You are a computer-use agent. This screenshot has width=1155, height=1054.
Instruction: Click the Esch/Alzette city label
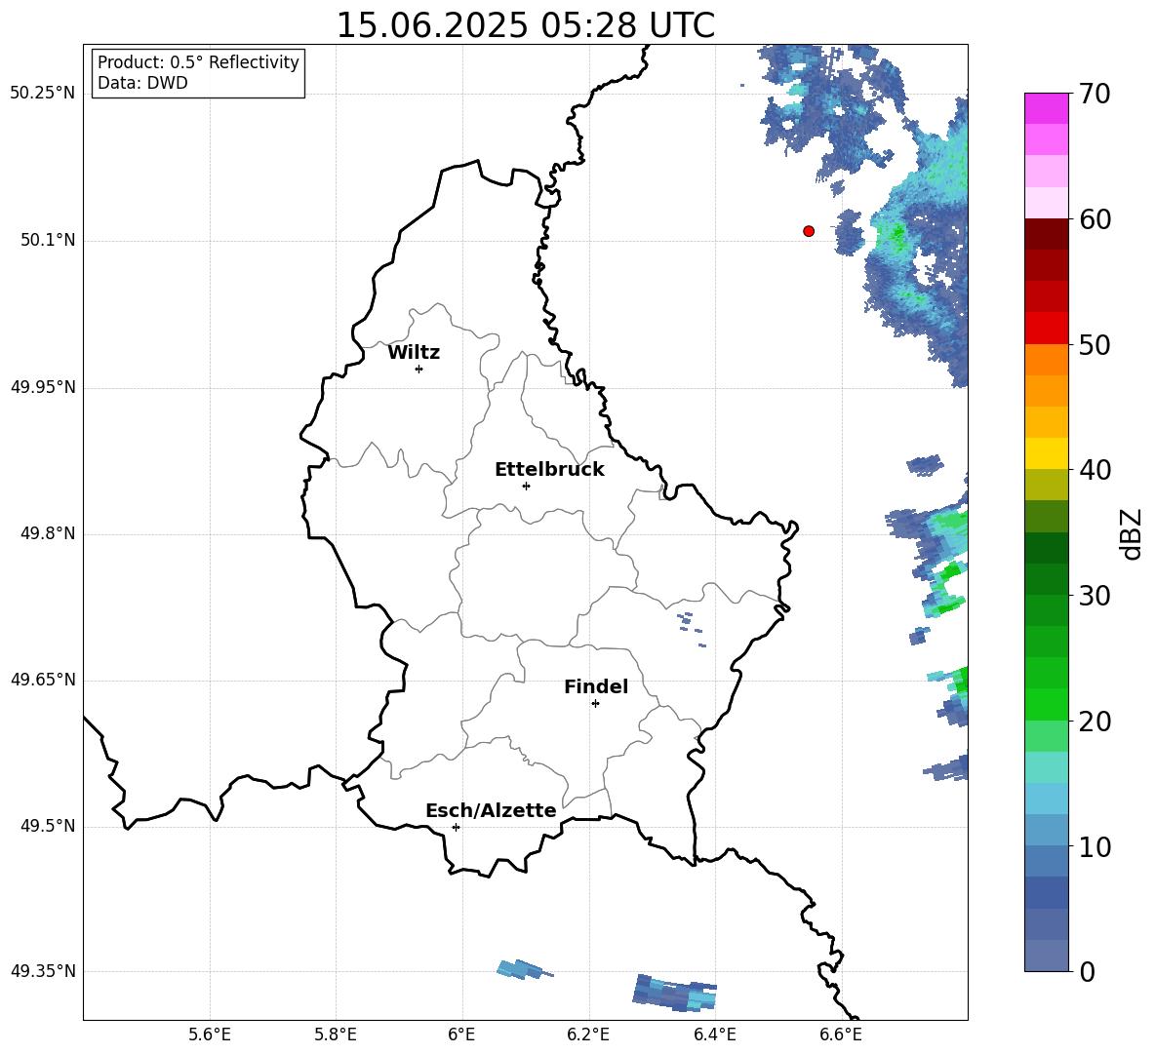[x=491, y=810]
